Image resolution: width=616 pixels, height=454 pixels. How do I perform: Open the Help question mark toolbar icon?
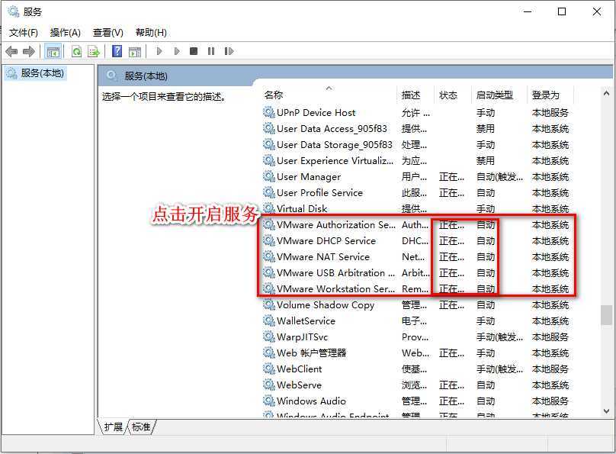[117, 51]
